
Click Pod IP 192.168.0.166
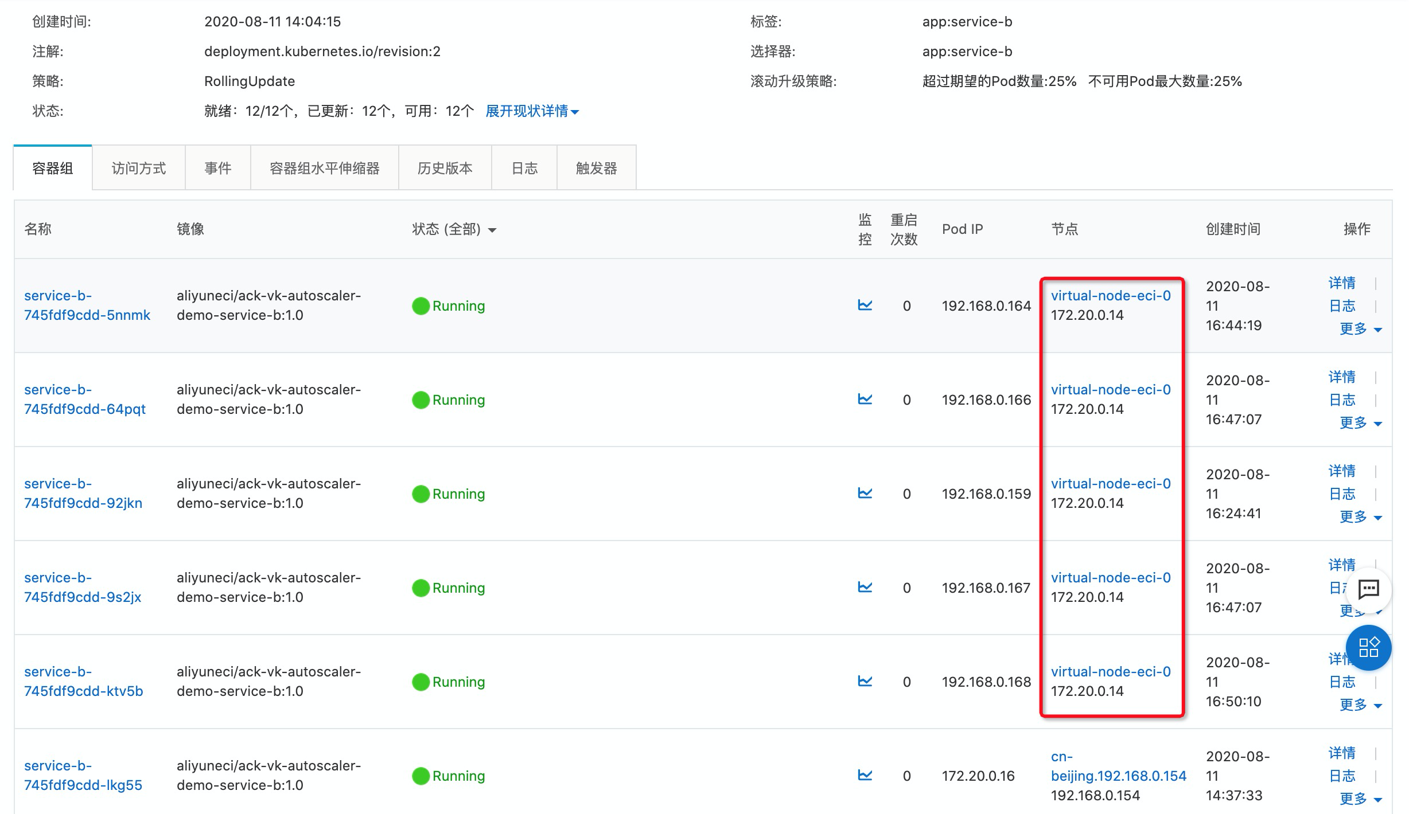(986, 400)
